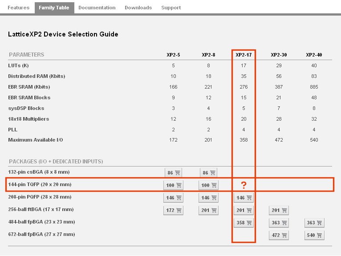Select the sysDSP Blocks label
Image resolution: width=341 pixels, height=256 pixels.
(x=26, y=108)
